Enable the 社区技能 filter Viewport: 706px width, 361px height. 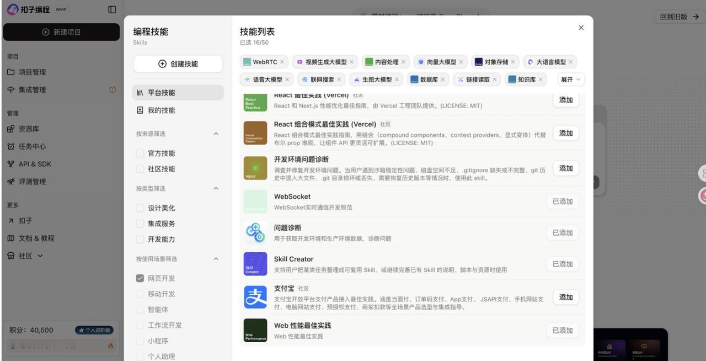tap(139, 168)
